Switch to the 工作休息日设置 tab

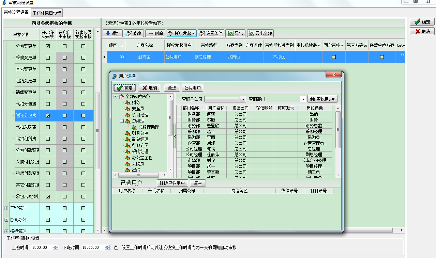click(46, 12)
